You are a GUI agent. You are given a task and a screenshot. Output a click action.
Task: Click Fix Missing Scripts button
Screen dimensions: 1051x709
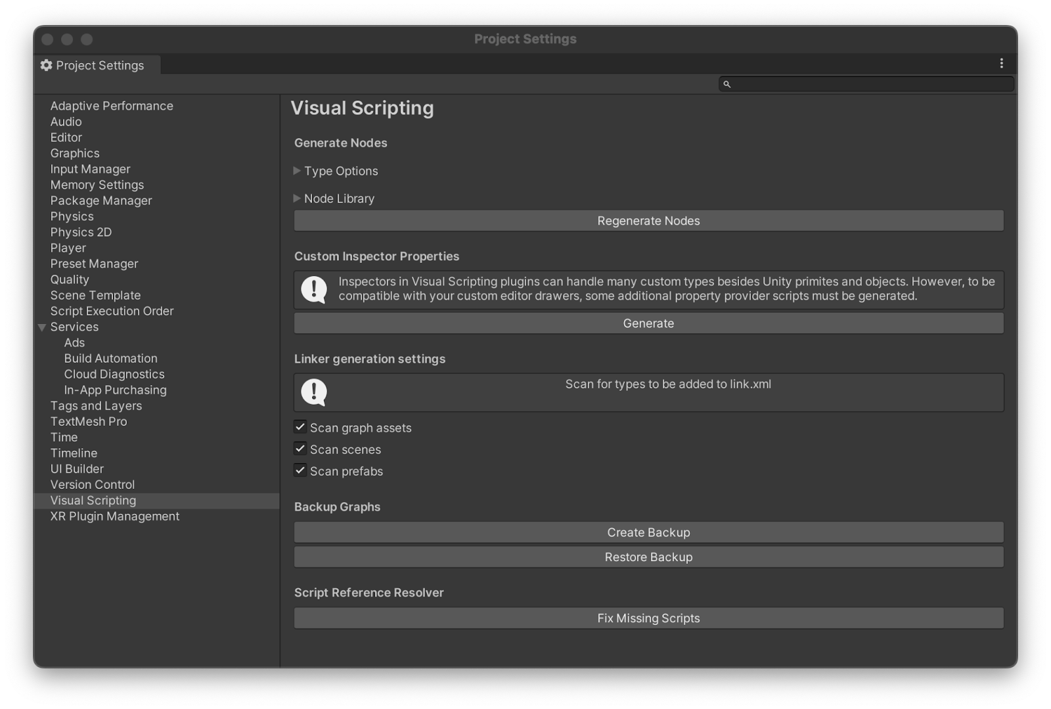coord(648,618)
